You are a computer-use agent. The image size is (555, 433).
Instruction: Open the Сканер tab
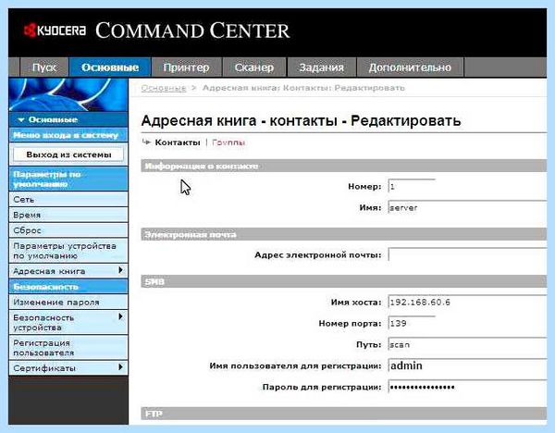point(254,68)
